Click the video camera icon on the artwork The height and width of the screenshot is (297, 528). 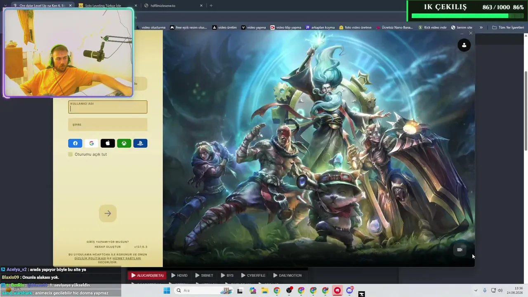point(460,250)
